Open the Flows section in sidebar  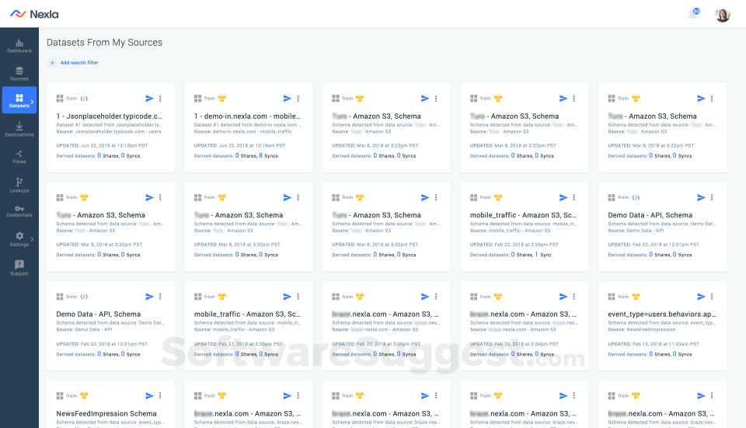19,156
